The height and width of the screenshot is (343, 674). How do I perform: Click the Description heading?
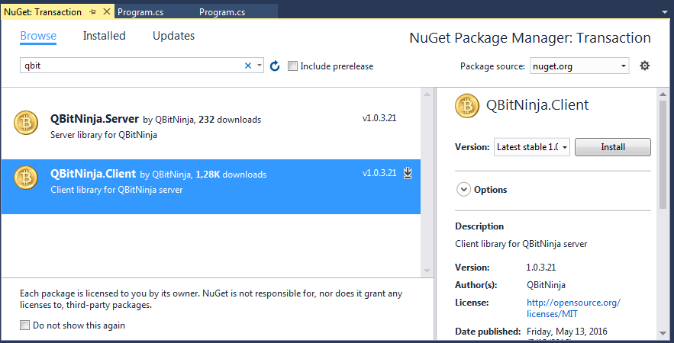[479, 226]
